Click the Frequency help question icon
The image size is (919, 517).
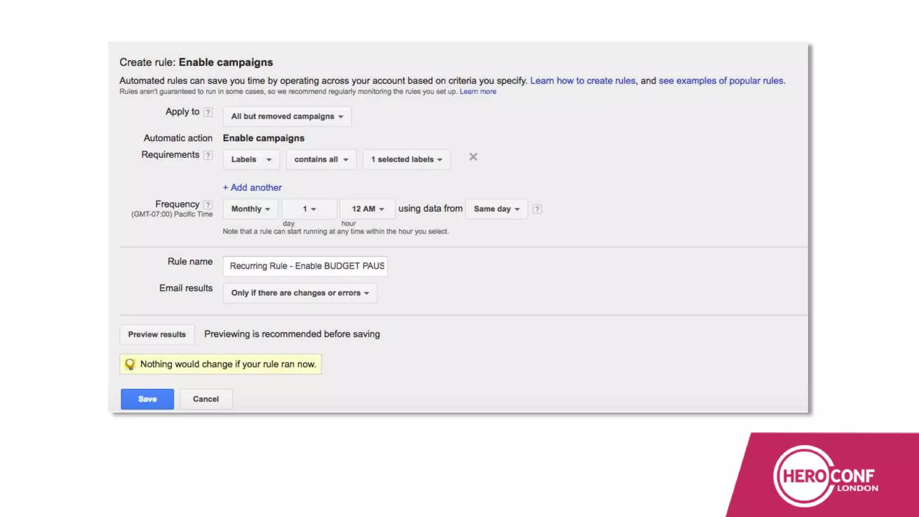pyautogui.click(x=208, y=205)
